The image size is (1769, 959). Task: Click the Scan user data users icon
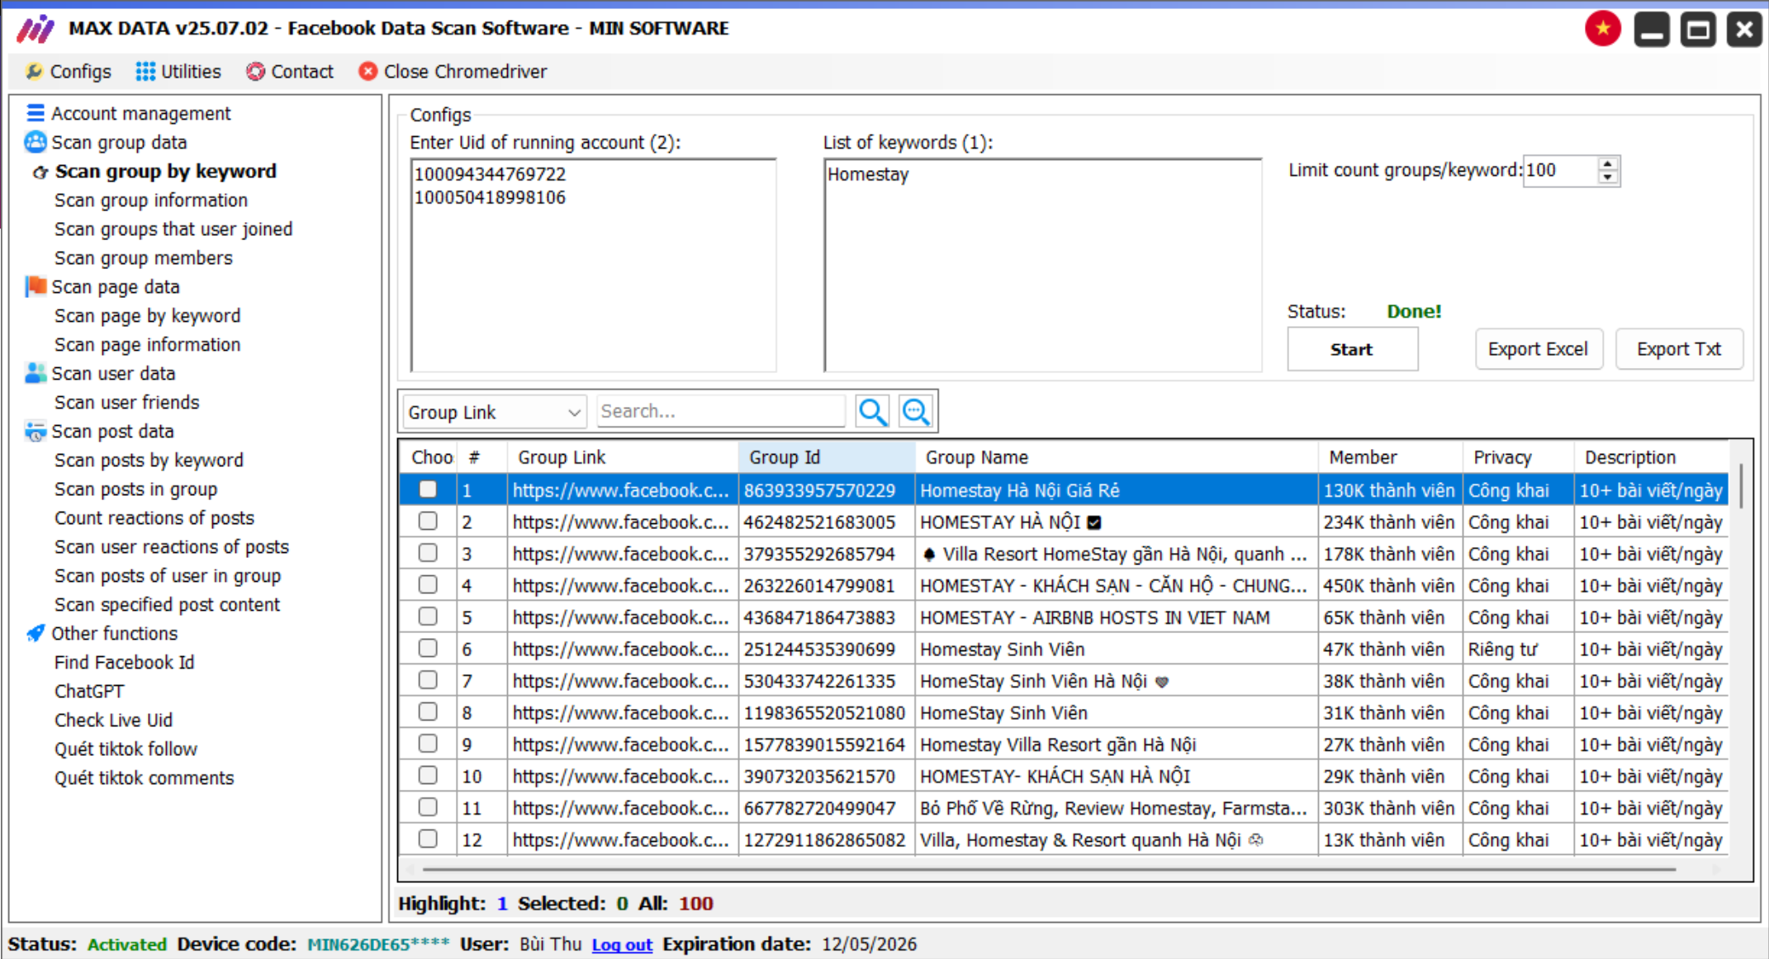[36, 373]
